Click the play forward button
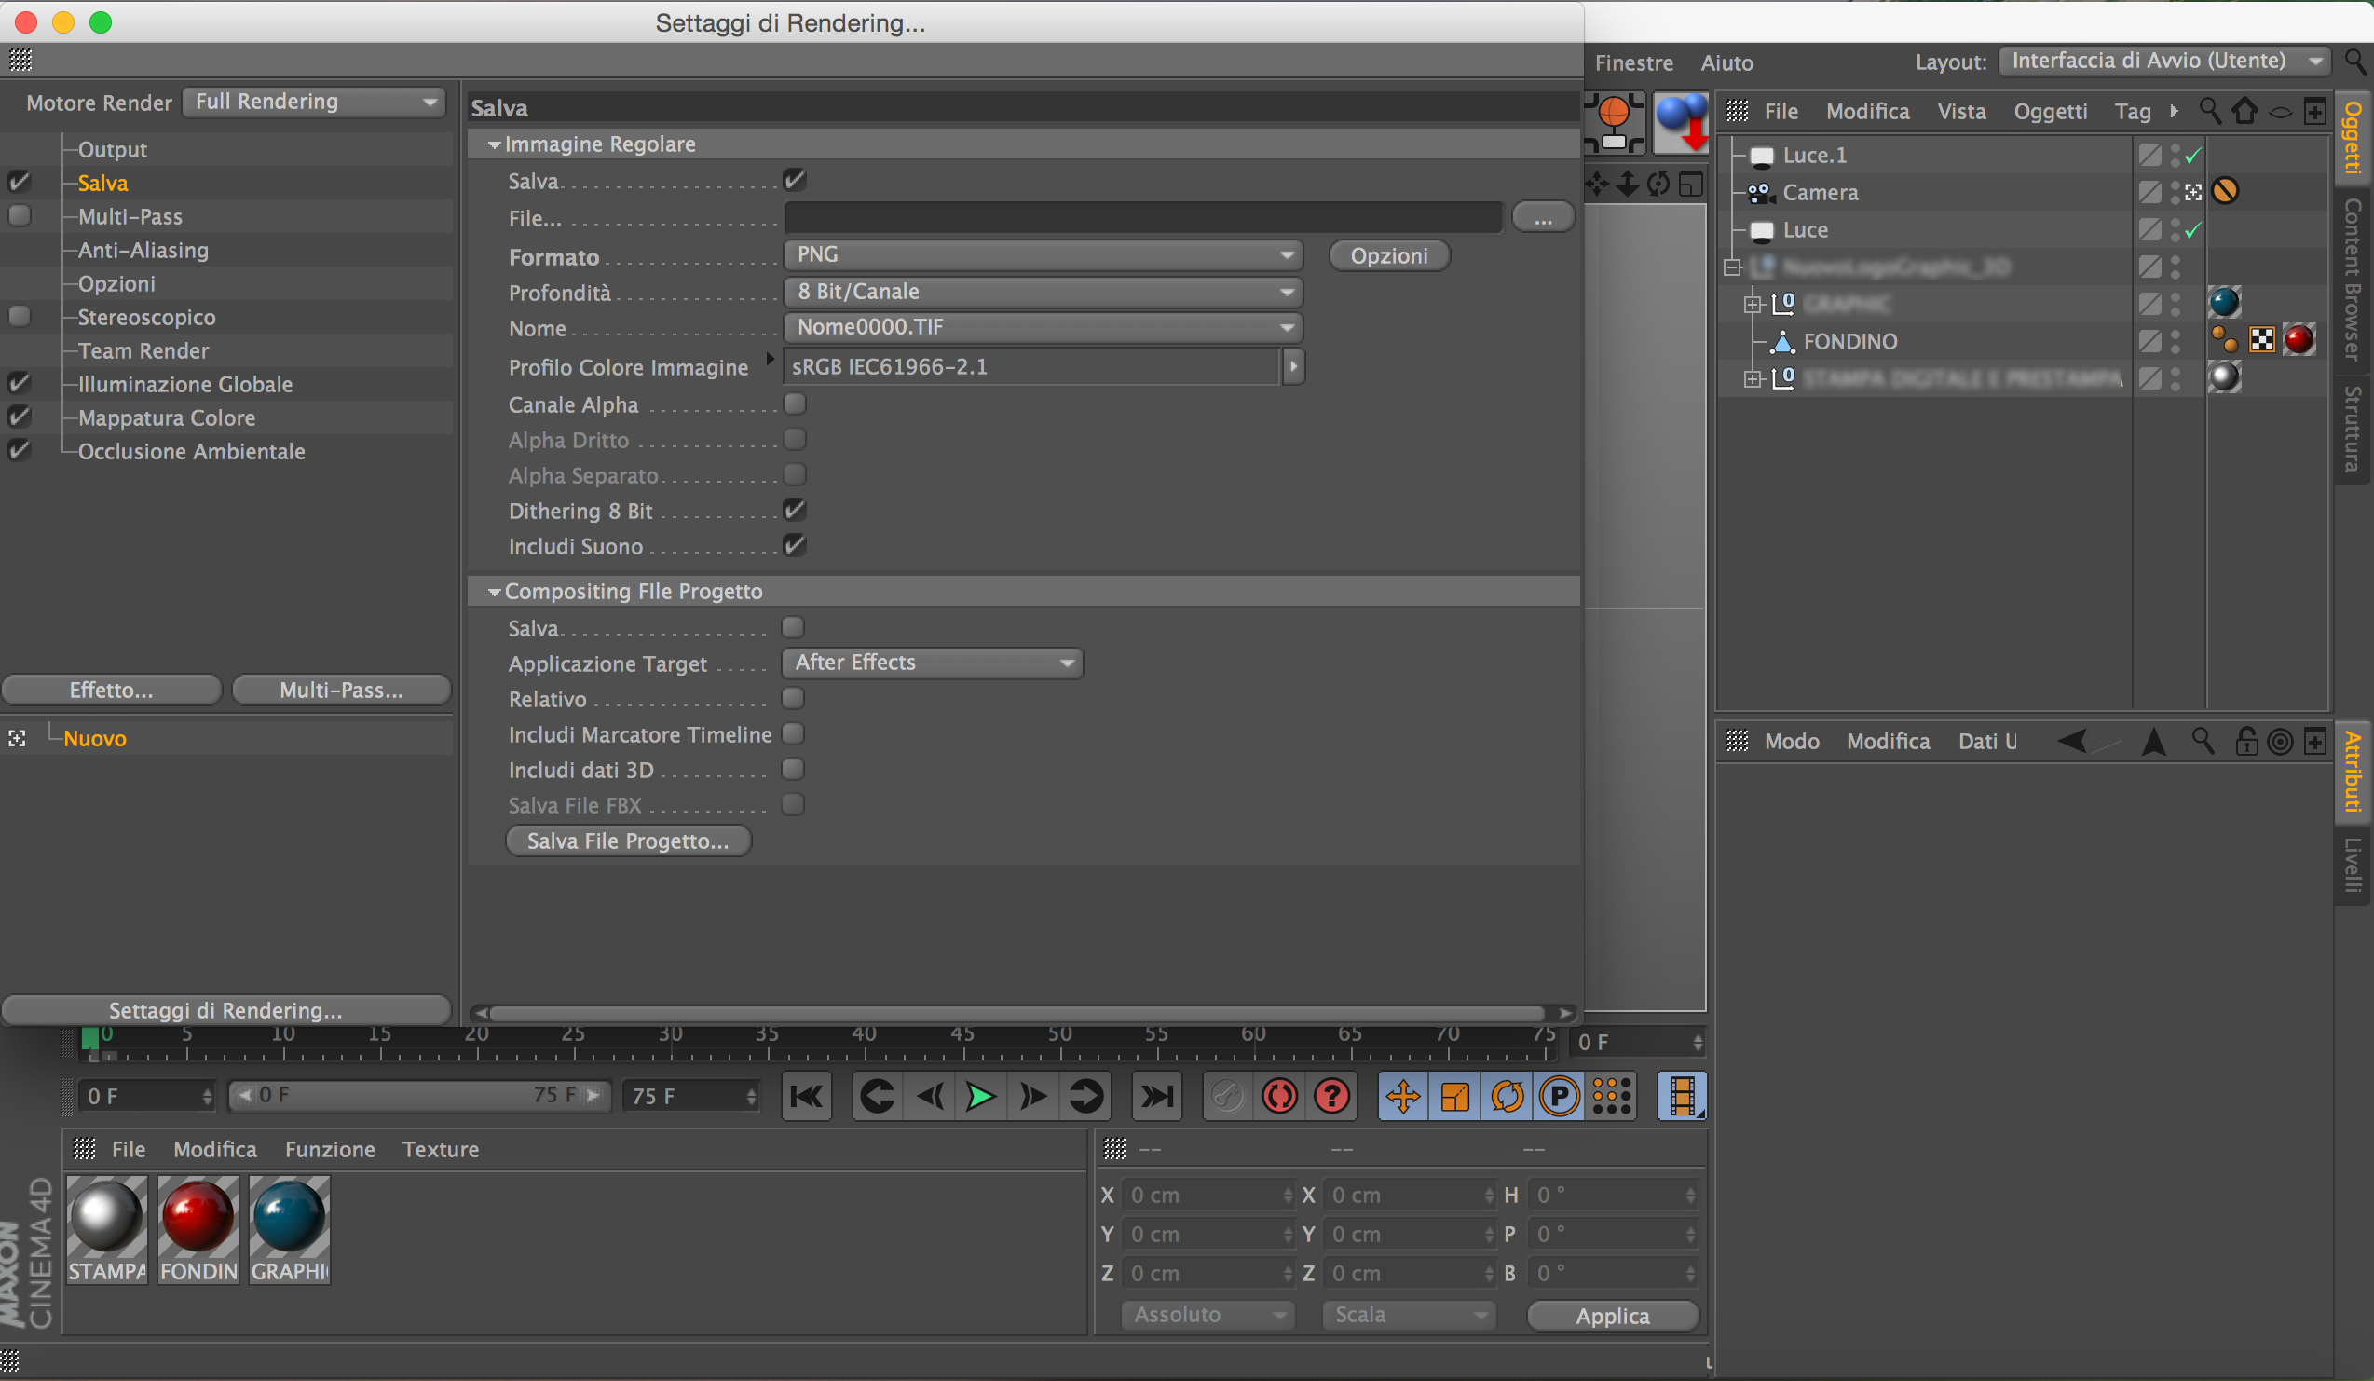Viewport: 2374px width, 1381px height. [x=980, y=1096]
